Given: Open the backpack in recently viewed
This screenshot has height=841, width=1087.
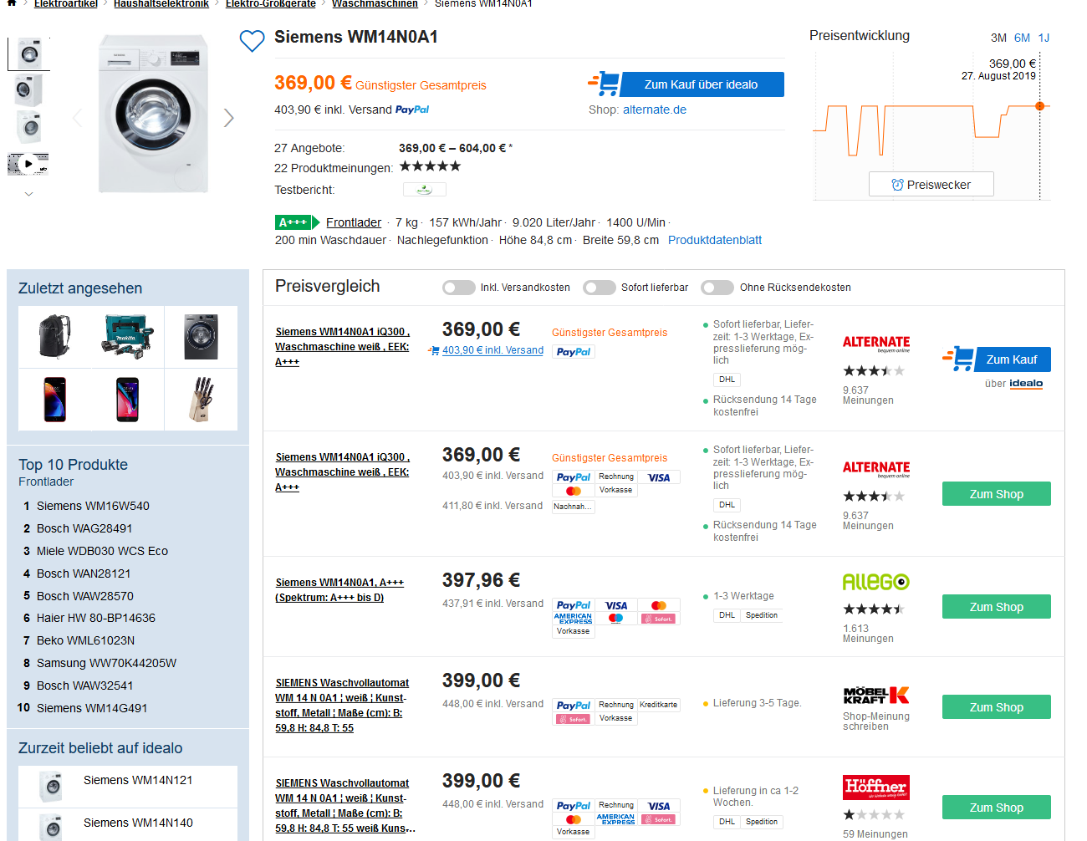Looking at the screenshot, I should pyautogui.click(x=55, y=337).
